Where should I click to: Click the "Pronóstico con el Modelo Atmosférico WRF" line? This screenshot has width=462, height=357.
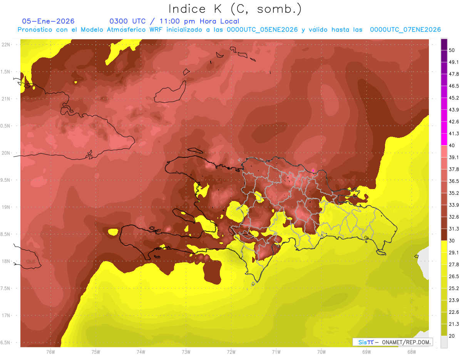pos(229,30)
